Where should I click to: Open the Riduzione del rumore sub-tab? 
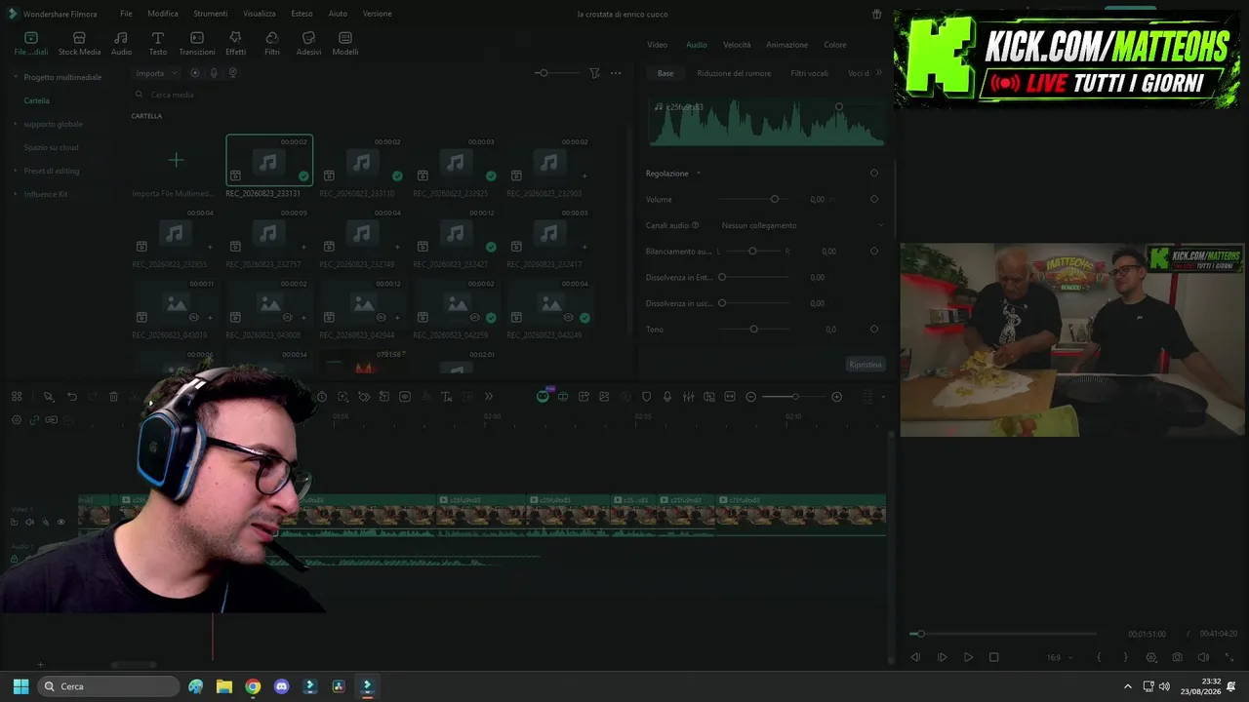click(x=734, y=73)
